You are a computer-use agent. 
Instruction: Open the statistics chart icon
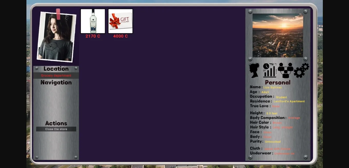tap(270, 70)
